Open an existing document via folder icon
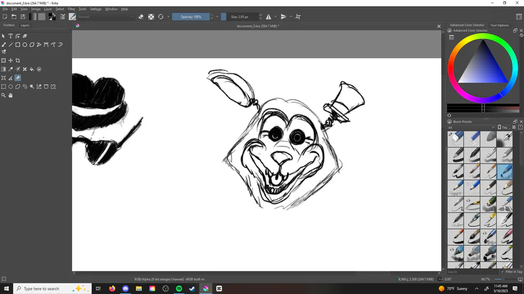 pos(14,17)
